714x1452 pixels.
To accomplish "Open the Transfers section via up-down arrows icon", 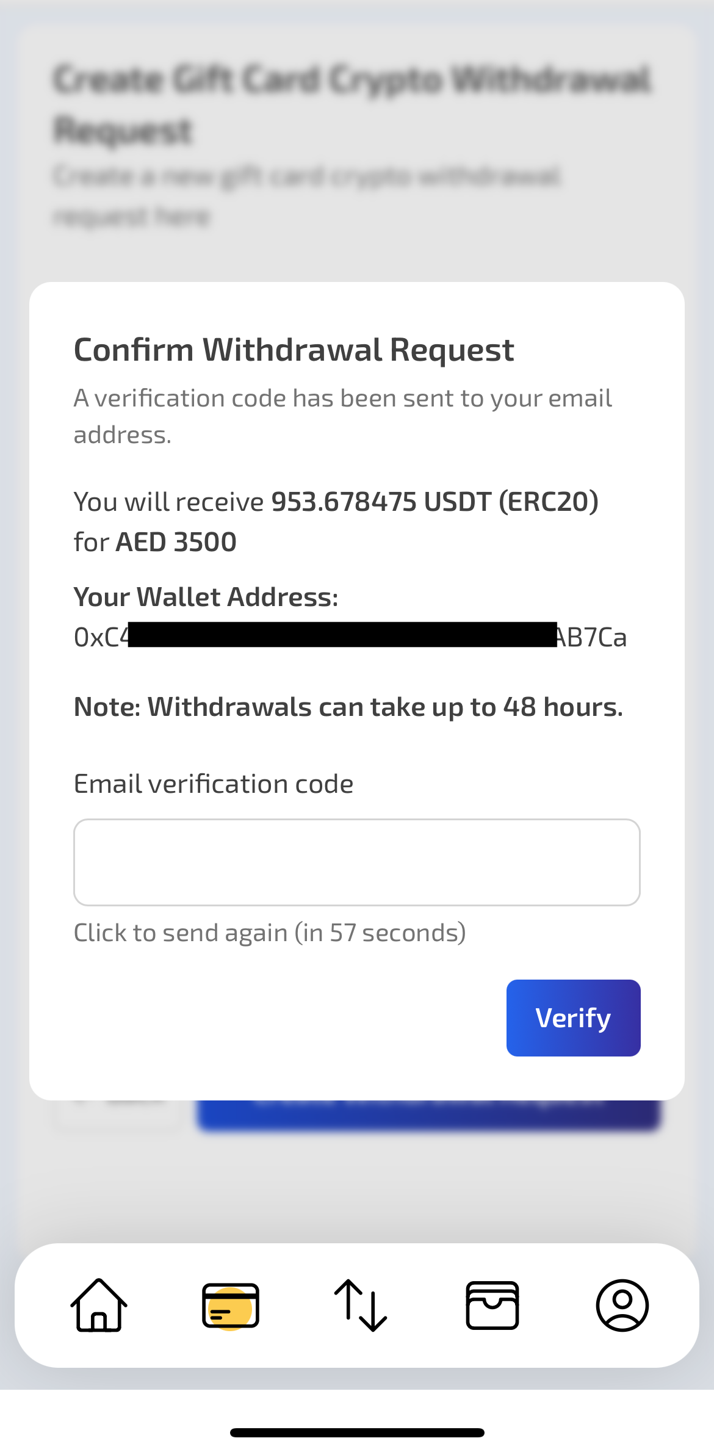I will pos(362,1304).
